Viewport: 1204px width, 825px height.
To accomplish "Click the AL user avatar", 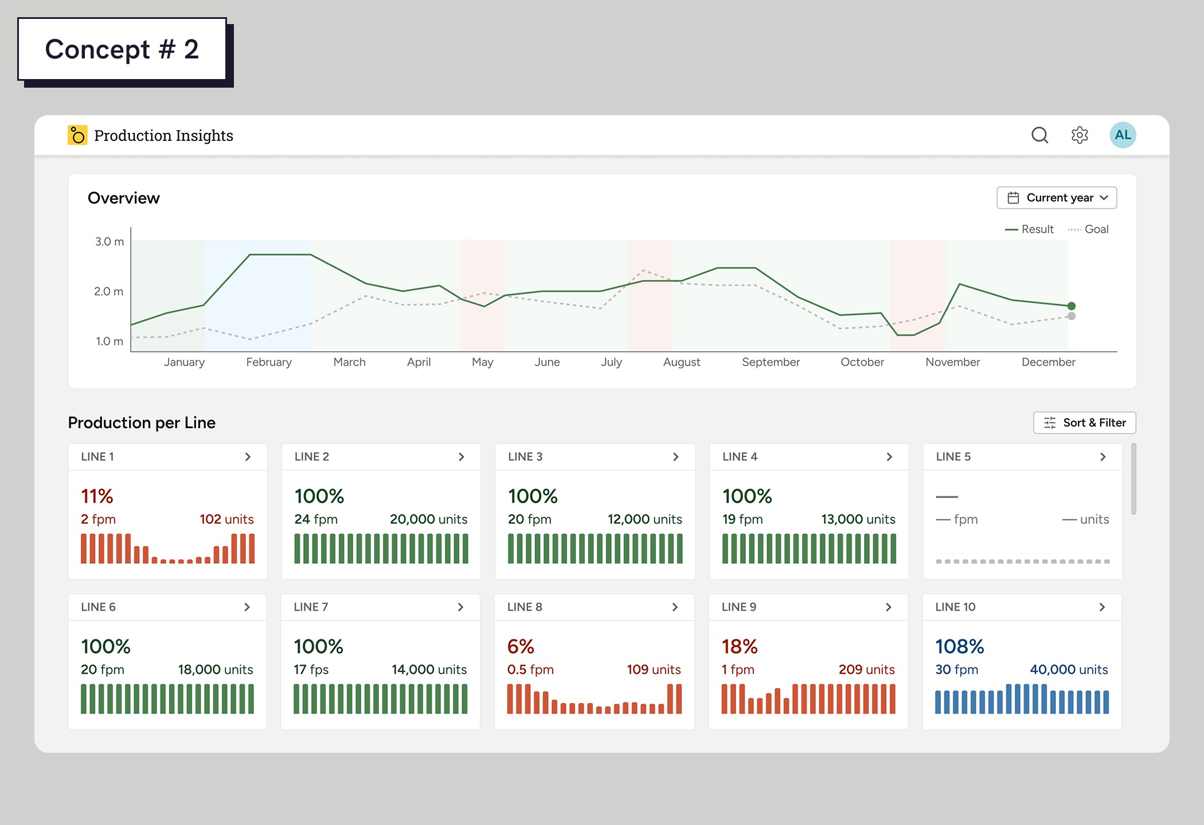I will (x=1123, y=135).
